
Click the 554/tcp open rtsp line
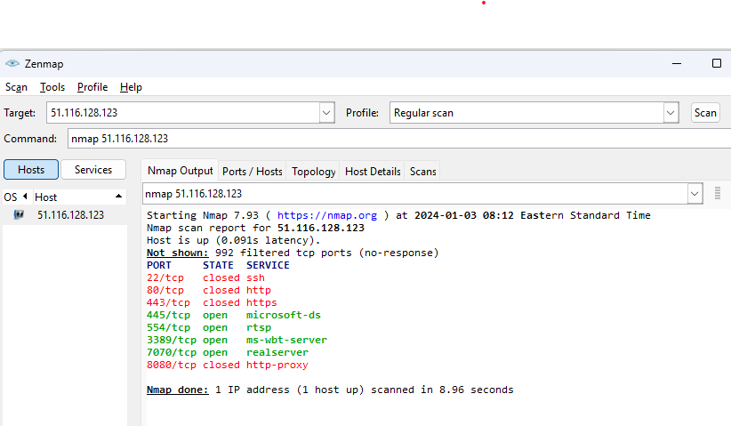(x=209, y=327)
